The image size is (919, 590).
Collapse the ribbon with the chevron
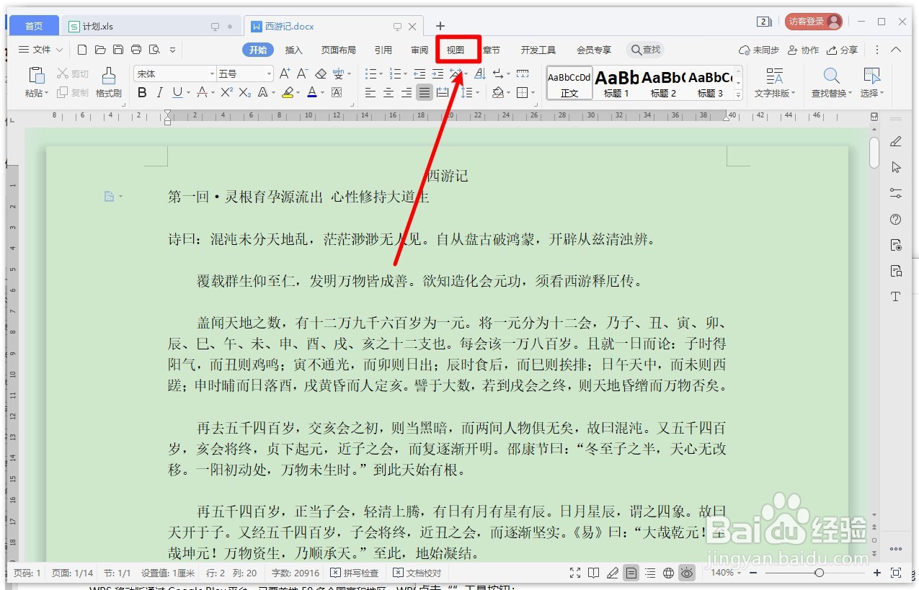896,50
